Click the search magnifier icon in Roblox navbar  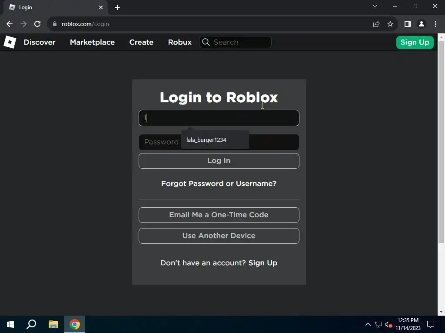[x=206, y=42]
